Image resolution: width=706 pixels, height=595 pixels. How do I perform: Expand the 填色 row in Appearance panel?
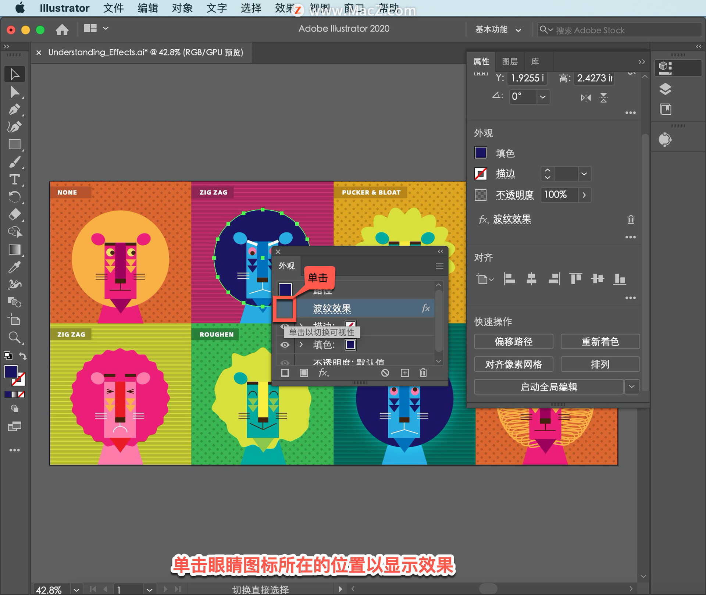[x=301, y=345]
